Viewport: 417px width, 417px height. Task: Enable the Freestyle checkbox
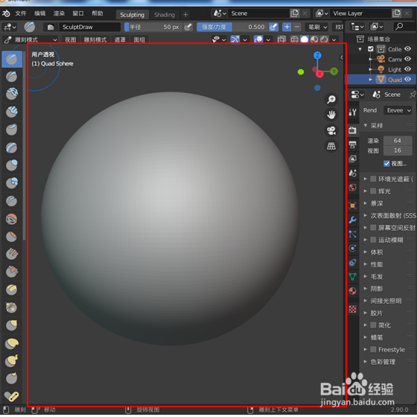tap(373, 349)
